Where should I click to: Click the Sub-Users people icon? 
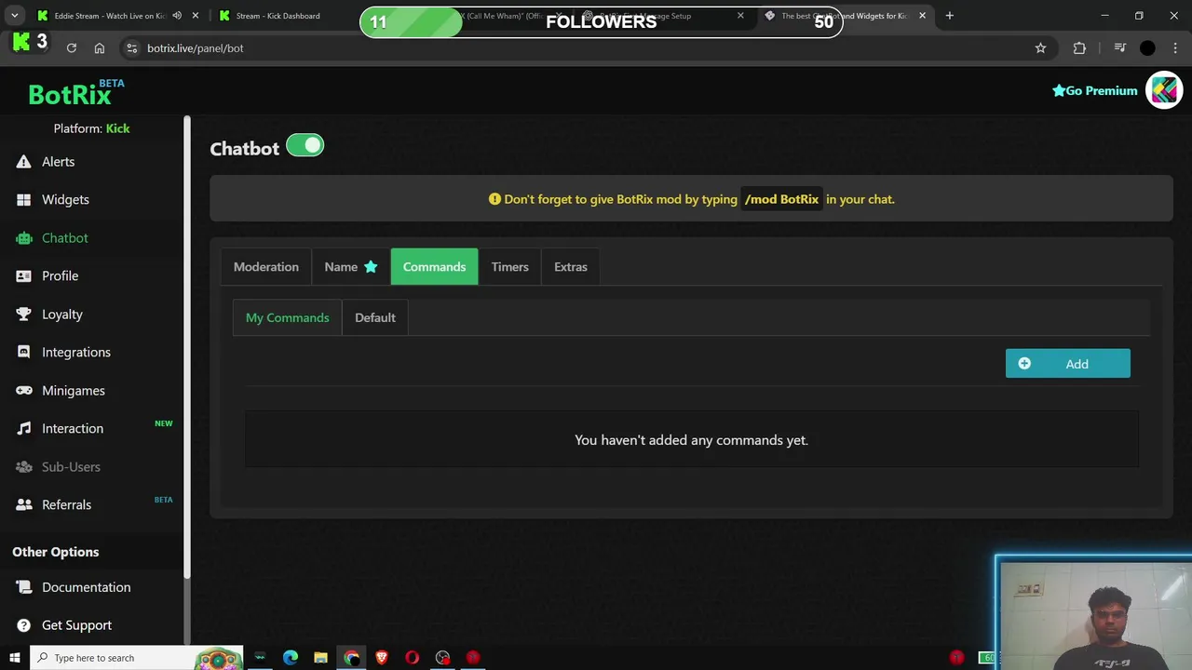coord(23,467)
